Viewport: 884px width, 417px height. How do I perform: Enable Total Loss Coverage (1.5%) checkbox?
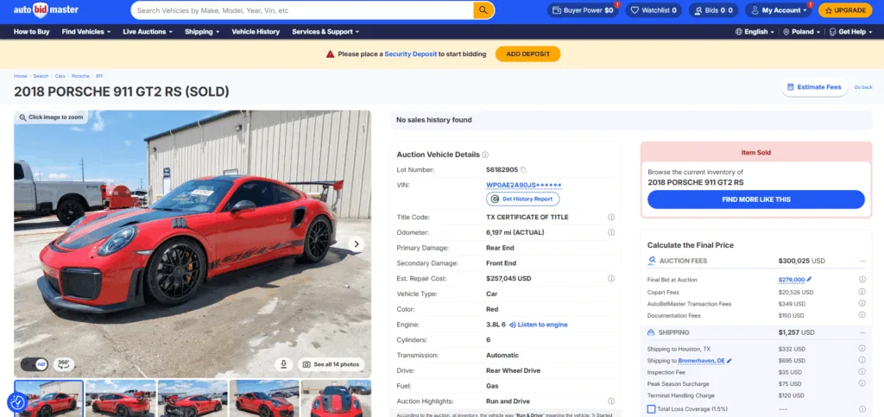pos(651,409)
